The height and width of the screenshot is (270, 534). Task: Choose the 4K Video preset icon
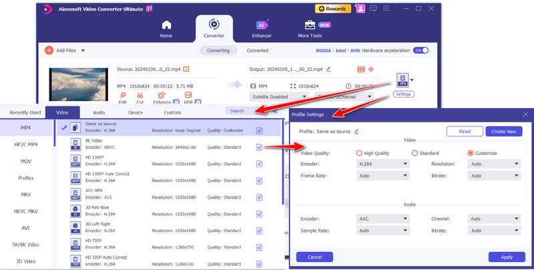pos(75,144)
